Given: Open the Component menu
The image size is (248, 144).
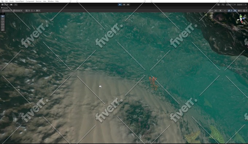Looking at the screenshot, I should (30, 1).
